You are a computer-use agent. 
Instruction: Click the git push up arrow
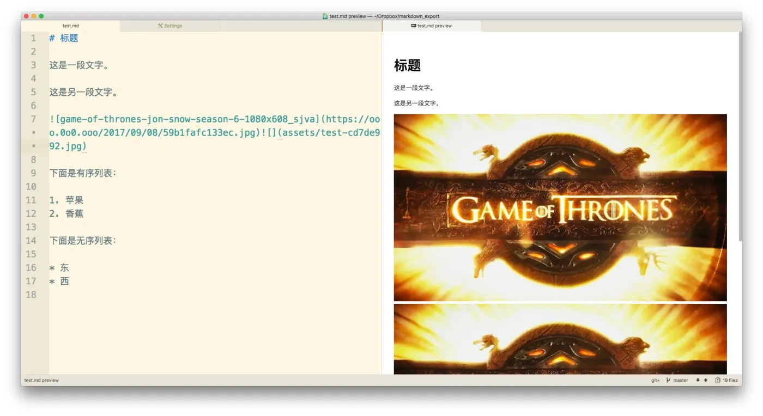pos(706,380)
